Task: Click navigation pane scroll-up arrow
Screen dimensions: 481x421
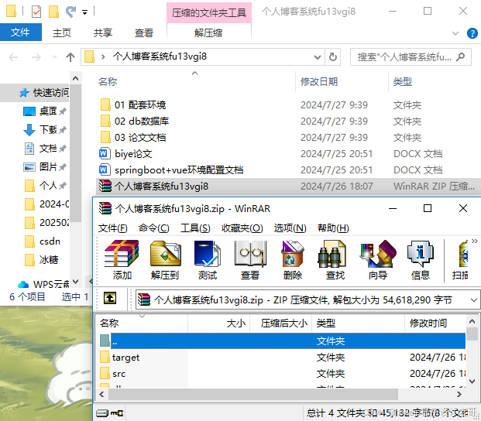Action: pyautogui.click(x=75, y=79)
